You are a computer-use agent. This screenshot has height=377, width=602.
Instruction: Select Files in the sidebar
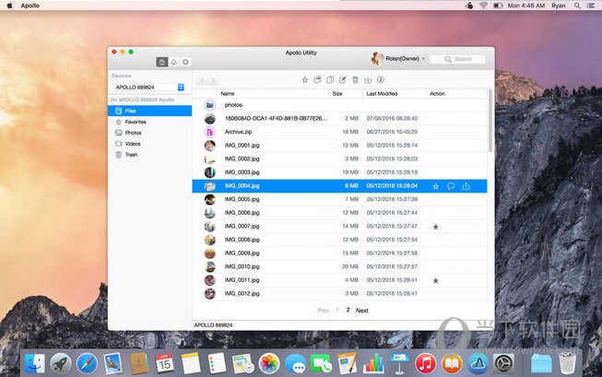click(x=149, y=111)
